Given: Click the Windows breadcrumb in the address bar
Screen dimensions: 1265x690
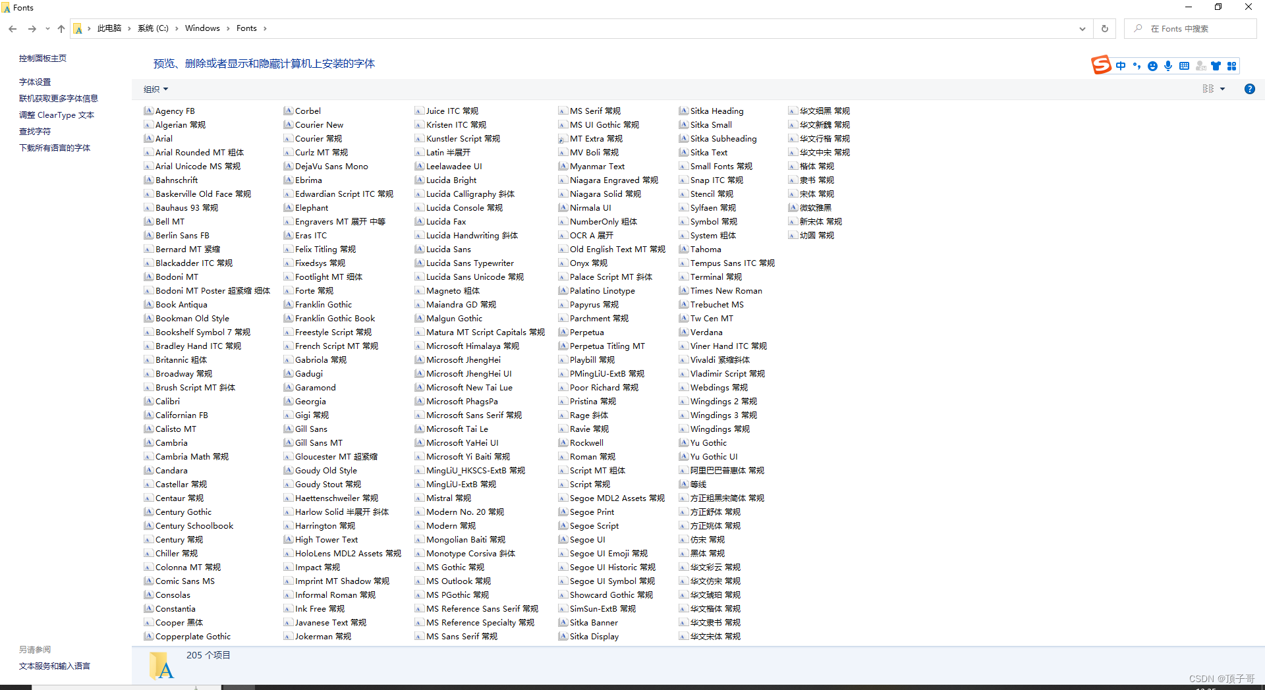Looking at the screenshot, I should pyautogui.click(x=203, y=28).
